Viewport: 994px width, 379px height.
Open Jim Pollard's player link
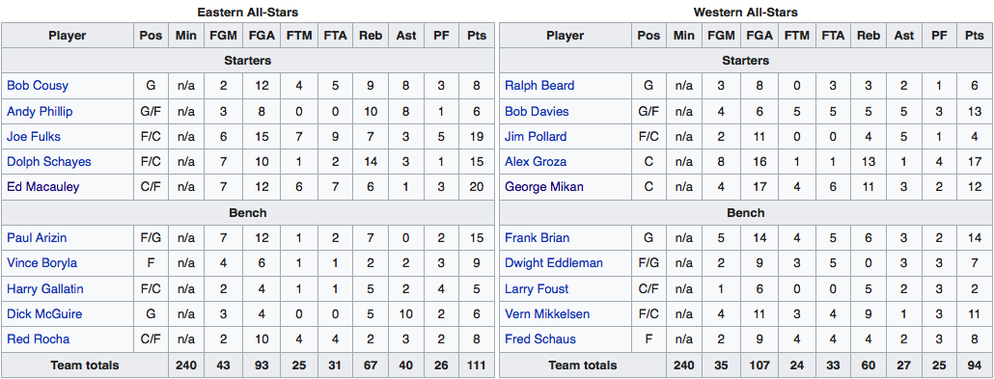(x=536, y=136)
